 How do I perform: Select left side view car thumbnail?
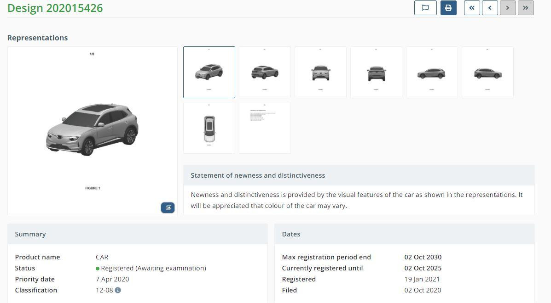pos(432,72)
